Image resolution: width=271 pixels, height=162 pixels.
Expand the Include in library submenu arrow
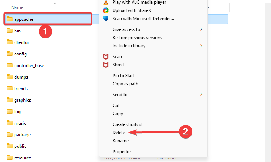click(x=201, y=46)
